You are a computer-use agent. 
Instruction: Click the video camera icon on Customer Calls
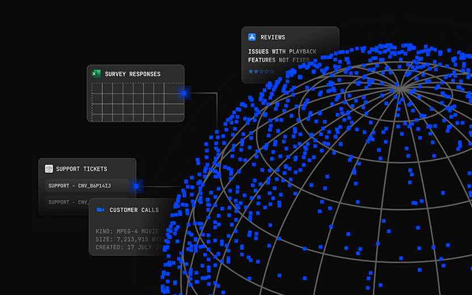point(100,210)
